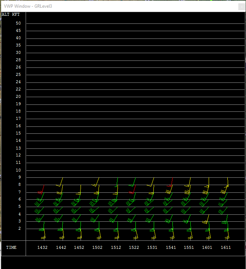This screenshot has height=269, width=246.
Task: Select the 1502 time column label
Action: [97, 248]
